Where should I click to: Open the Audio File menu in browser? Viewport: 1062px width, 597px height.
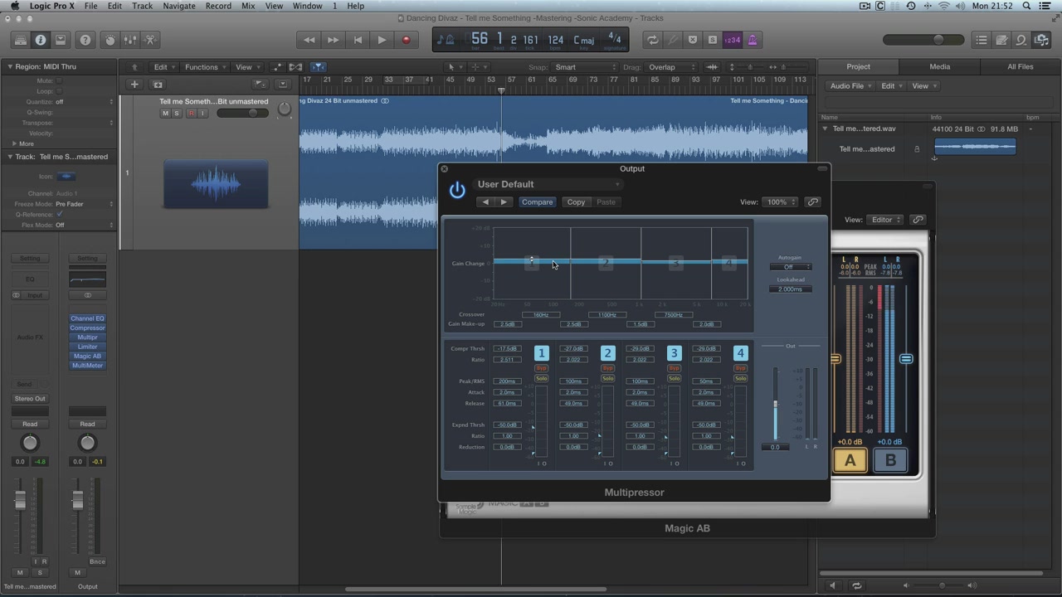point(850,86)
